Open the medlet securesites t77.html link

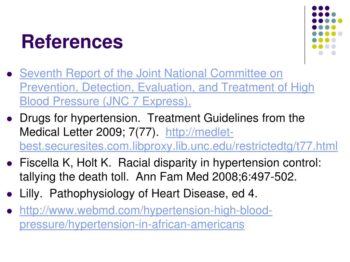178,146
